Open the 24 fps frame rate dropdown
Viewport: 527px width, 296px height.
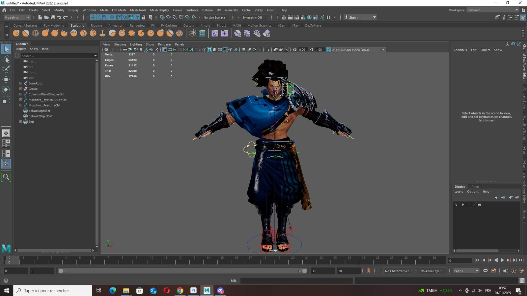pyautogui.click(x=466, y=271)
